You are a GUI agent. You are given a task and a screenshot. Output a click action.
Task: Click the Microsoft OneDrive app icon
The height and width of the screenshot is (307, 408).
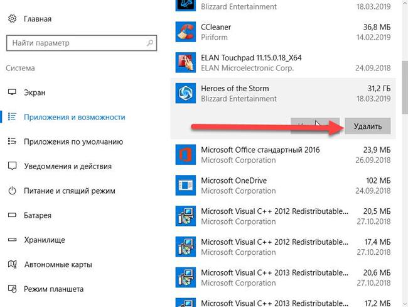pos(186,186)
